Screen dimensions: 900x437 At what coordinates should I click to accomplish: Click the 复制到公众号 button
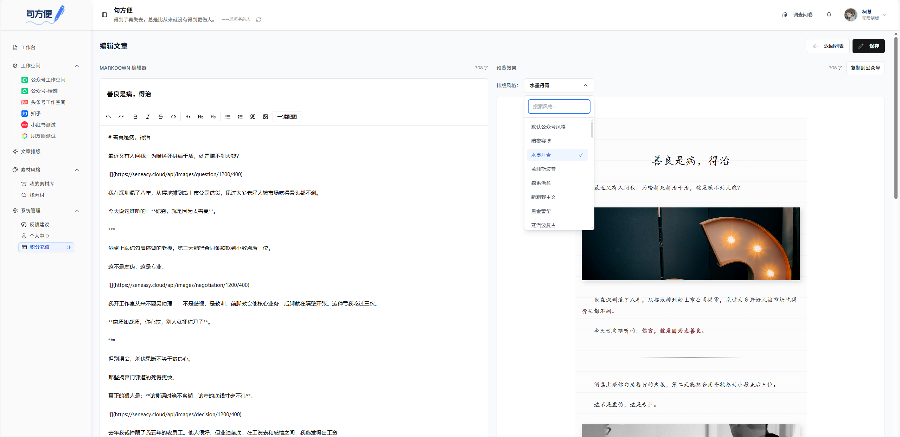point(866,68)
